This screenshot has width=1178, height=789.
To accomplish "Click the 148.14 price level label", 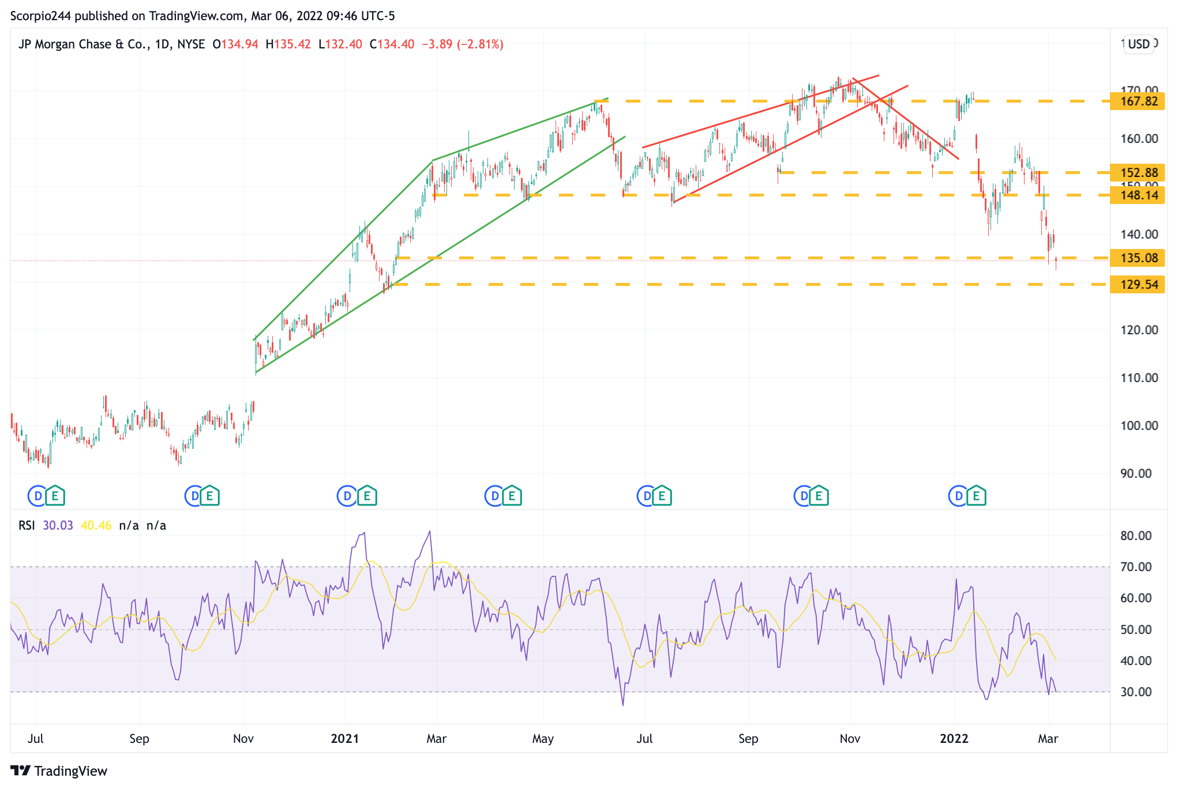I will click(x=1138, y=195).
